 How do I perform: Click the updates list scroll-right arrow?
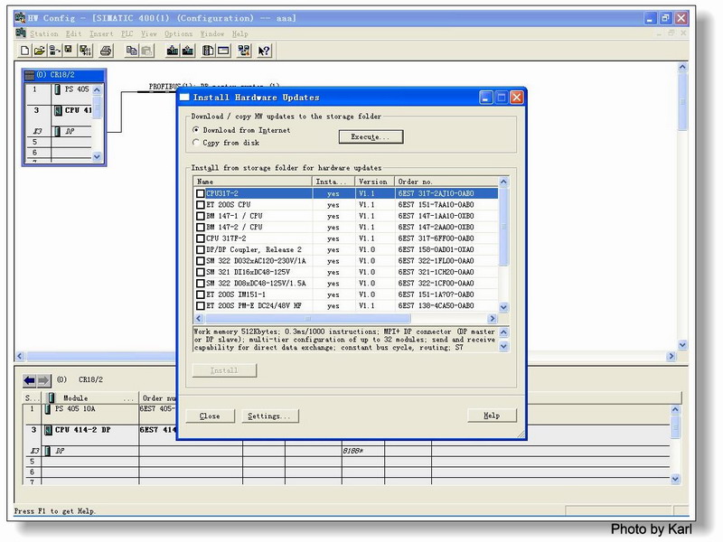tap(493, 319)
